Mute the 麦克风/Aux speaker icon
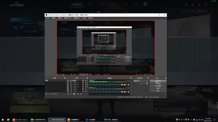The image size is (218, 122). pyautogui.click(x=125, y=92)
